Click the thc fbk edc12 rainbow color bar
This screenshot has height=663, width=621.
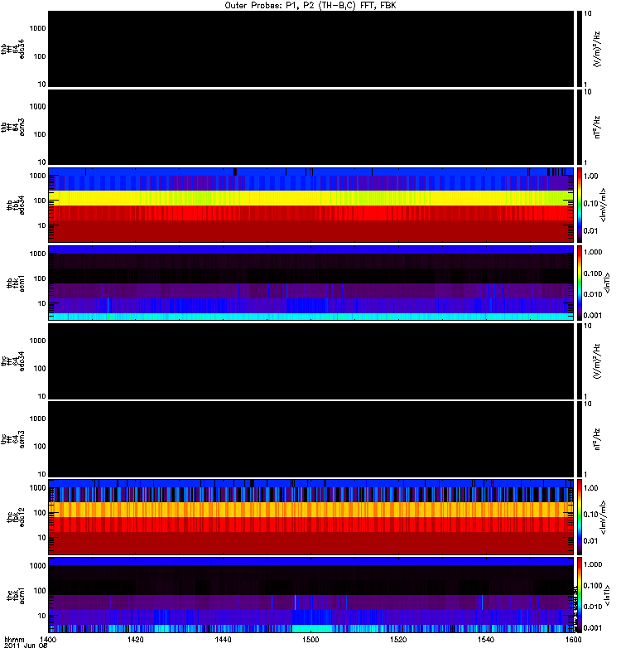pos(580,516)
